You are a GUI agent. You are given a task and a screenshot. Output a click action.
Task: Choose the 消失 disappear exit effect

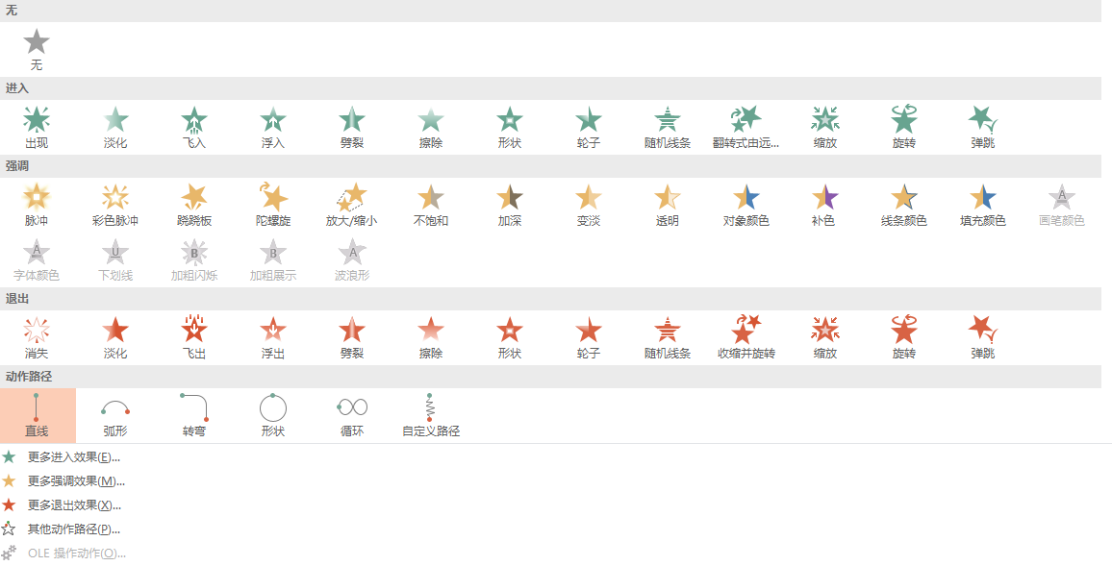[37, 338]
